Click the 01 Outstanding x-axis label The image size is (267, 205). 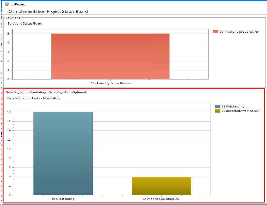click(x=63, y=199)
